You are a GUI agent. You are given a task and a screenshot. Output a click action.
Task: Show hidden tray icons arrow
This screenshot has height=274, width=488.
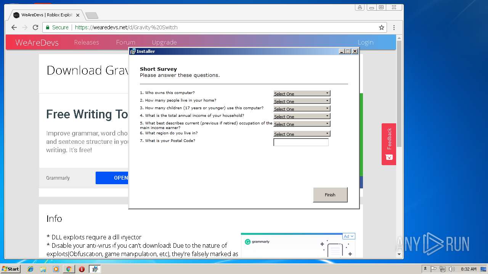click(425, 269)
